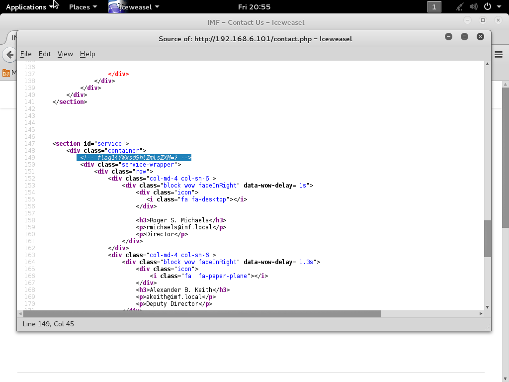Open the Help menu of the source window
The width and height of the screenshot is (509, 382).
point(87,54)
